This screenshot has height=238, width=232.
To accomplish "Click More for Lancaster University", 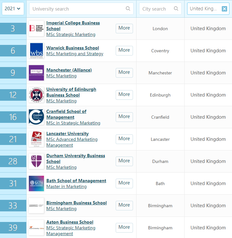I will tap(124, 139).
